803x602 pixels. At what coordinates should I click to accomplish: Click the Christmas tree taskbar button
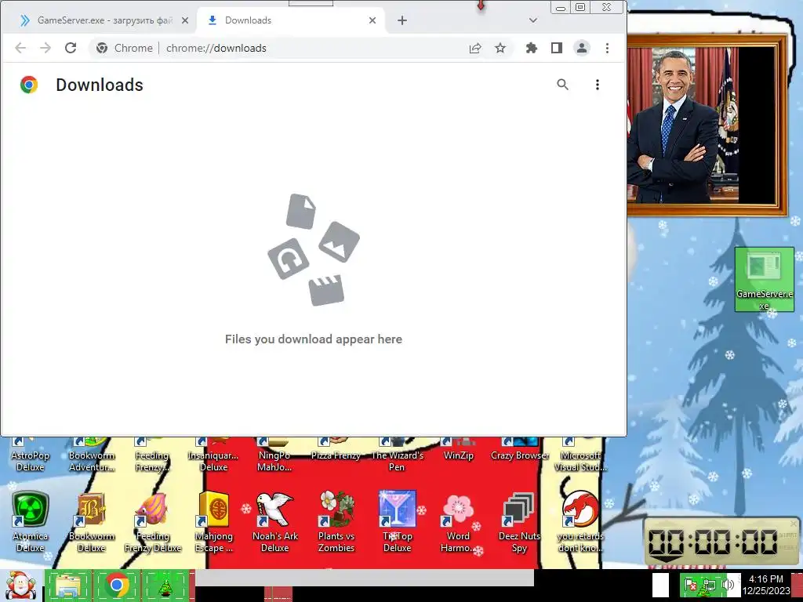pyautogui.click(x=165, y=586)
